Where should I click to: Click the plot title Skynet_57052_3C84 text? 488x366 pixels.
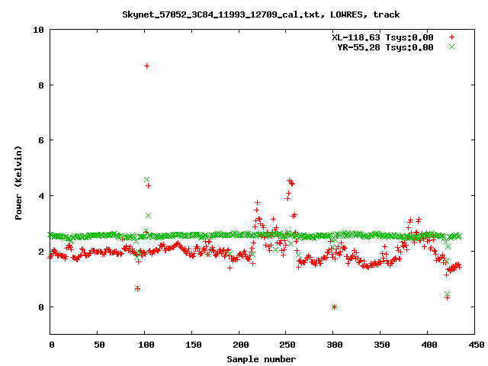261,14
